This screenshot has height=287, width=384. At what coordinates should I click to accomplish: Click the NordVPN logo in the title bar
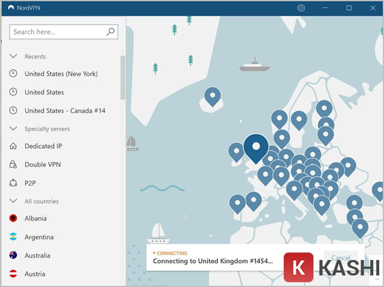11,8
